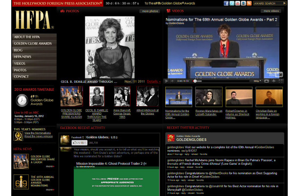Open Cecil B. DeMille Award thumbnail photo
Image resolution: width=299 pixels, height=196 pixels.
[97, 96]
